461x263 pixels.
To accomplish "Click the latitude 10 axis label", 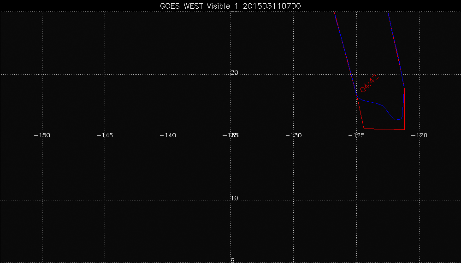I will [235, 199].
